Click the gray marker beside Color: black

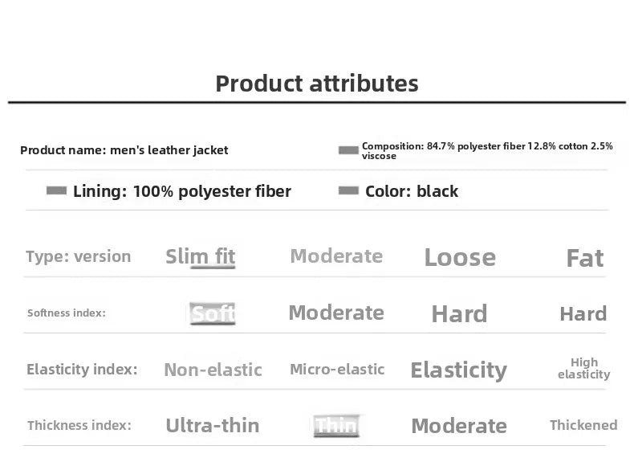pos(348,190)
